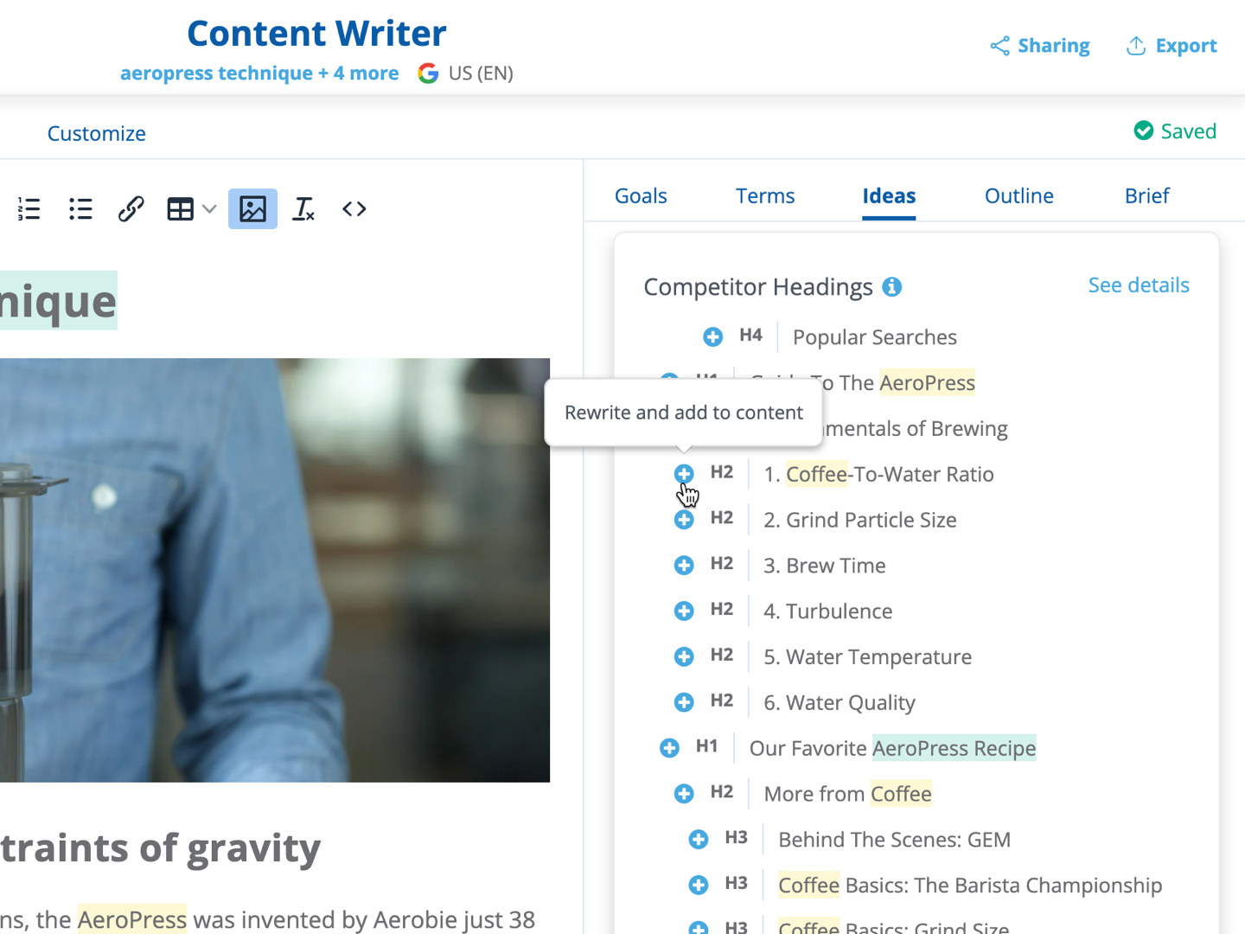Add the 'More from Coffee' heading via its plus icon

click(684, 793)
